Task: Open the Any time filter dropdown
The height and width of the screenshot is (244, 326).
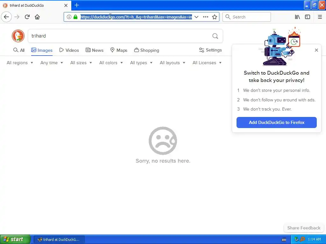Action: 52,63
